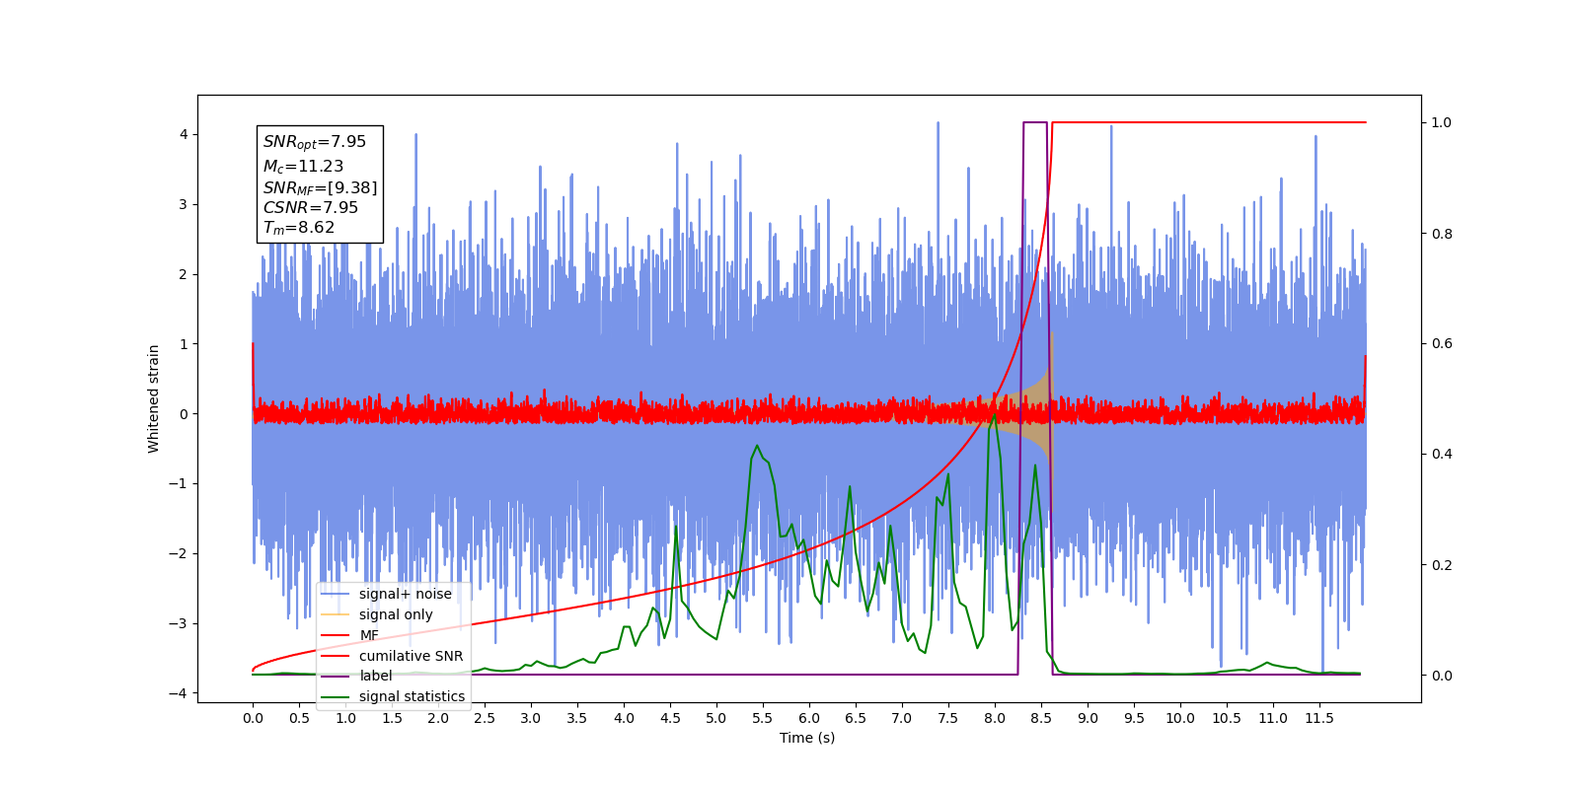Click the Mc=11.23 annotation text

303,167
